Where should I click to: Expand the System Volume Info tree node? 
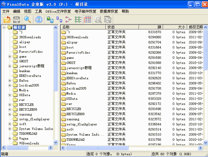[10, 129]
